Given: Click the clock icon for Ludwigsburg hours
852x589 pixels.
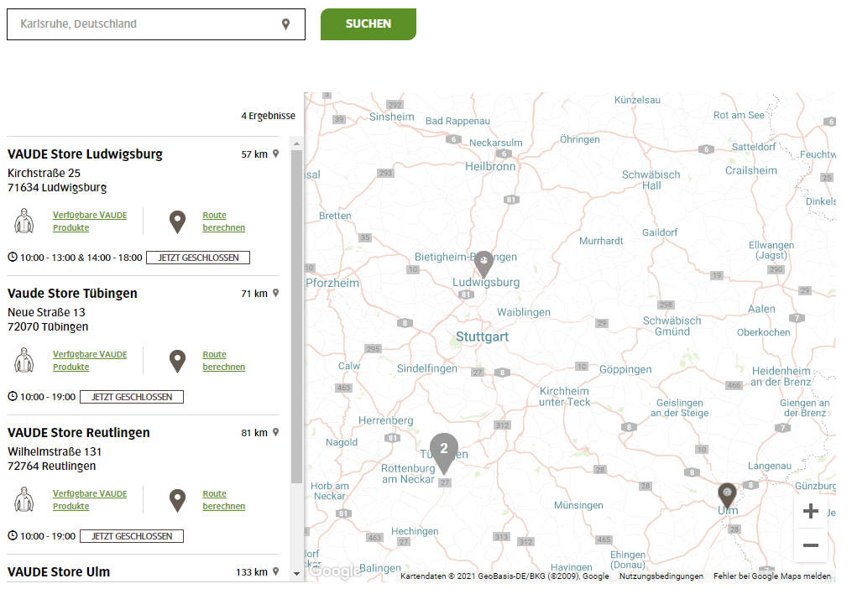Looking at the screenshot, I should 13,257.
